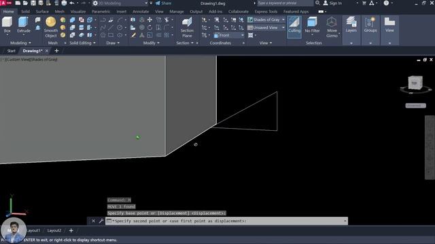Open the Surface ribbon tab
Image resolution: width=435 pixels, height=244 pixels.
pos(42,12)
